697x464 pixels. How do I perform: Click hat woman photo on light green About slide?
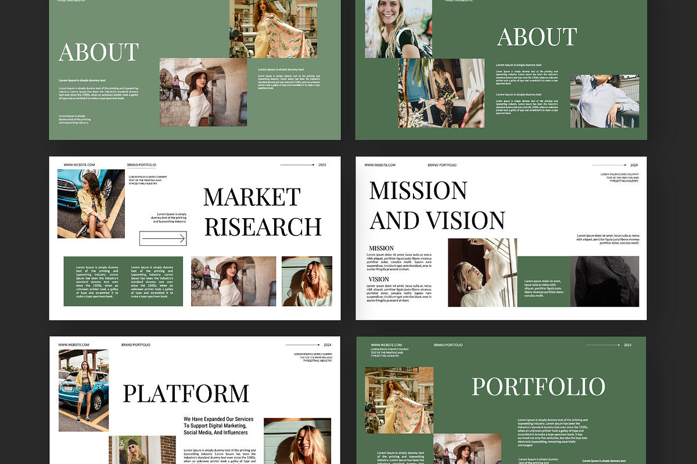pos(204,92)
